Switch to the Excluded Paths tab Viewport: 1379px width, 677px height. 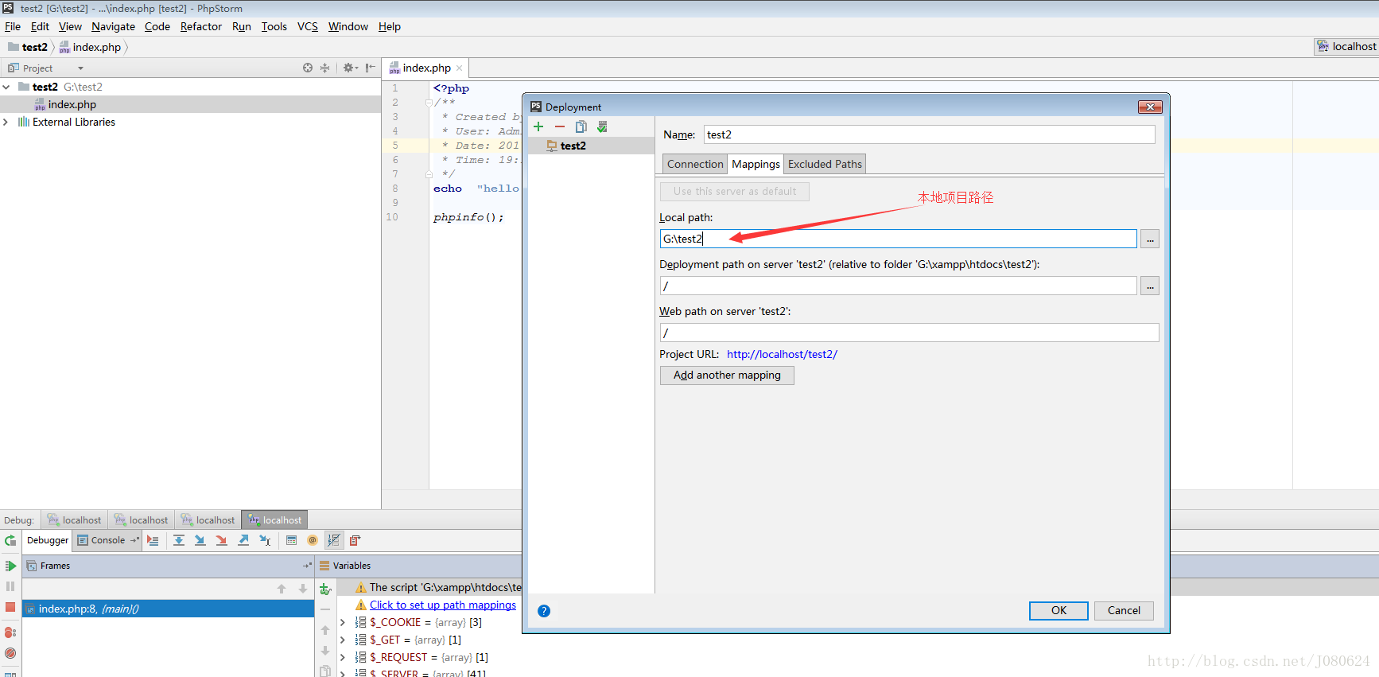tap(825, 164)
